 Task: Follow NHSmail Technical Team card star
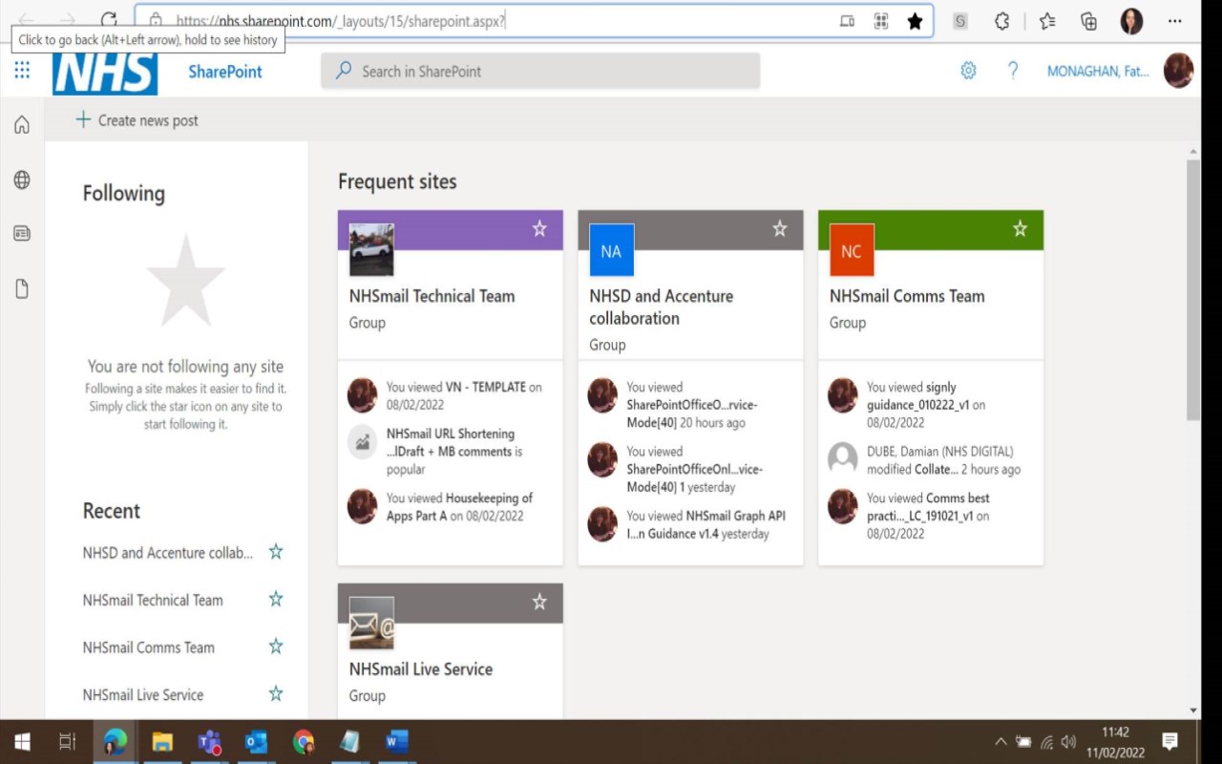pyautogui.click(x=539, y=228)
